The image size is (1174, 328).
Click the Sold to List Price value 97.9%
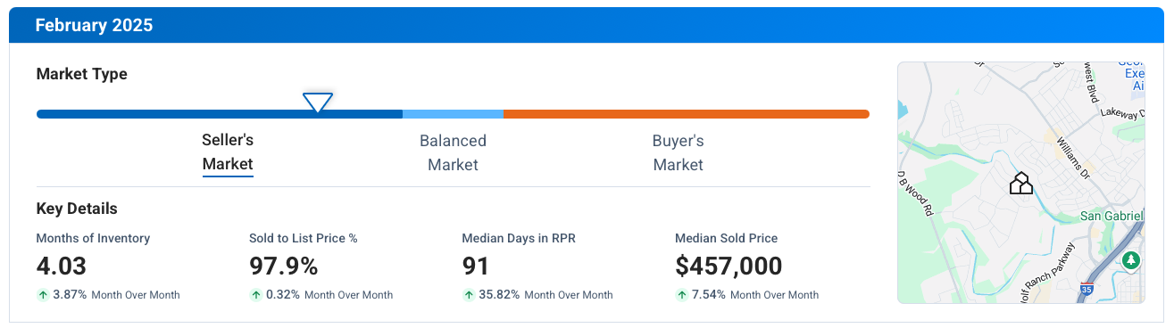[x=284, y=266]
